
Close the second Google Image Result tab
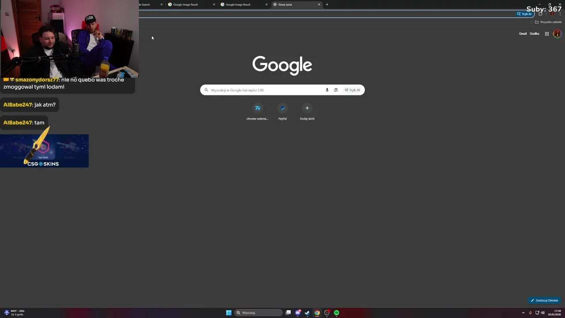tap(267, 4)
